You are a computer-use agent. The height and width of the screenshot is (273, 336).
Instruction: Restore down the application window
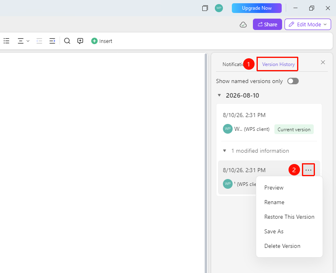312,8
